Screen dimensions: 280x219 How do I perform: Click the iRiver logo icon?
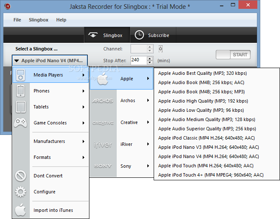[103, 145]
